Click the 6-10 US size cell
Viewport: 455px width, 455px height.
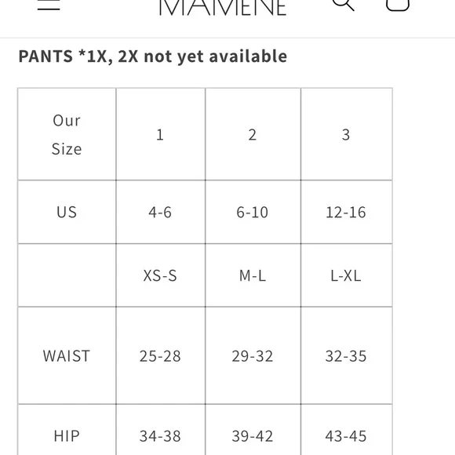click(x=253, y=212)
